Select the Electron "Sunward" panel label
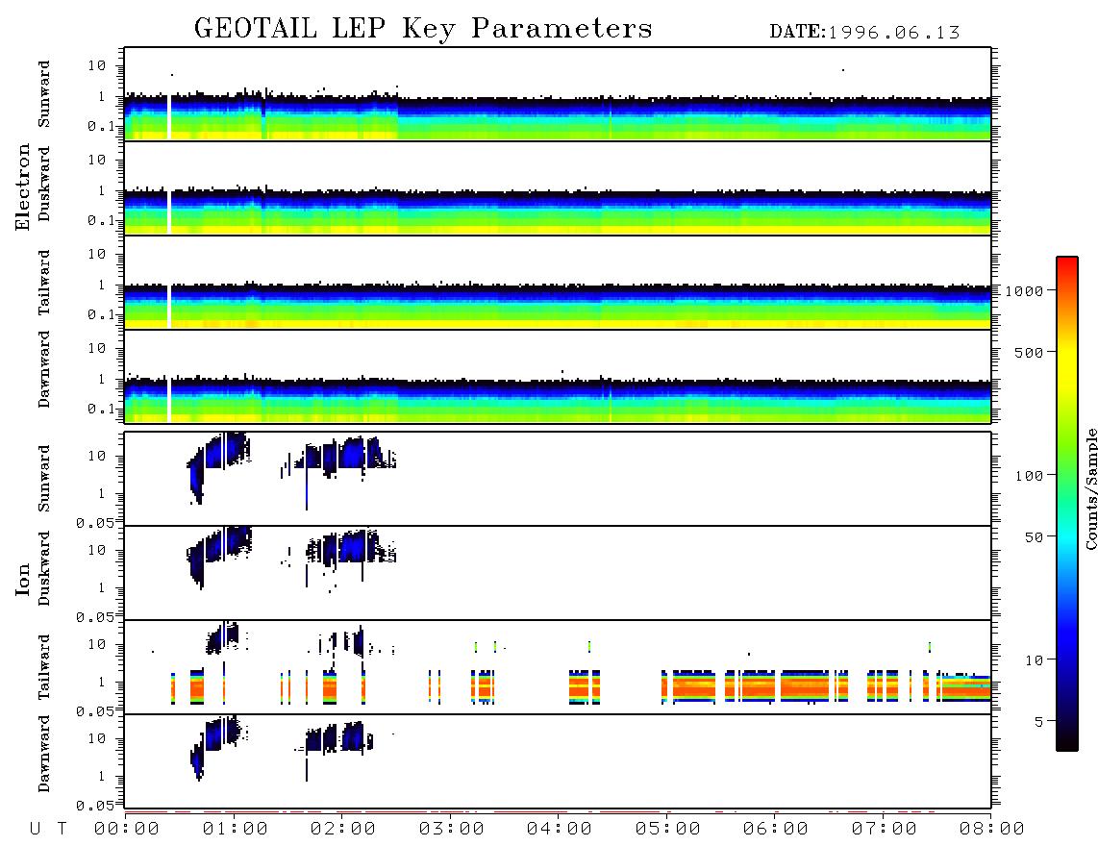Viewport: 1098px width, 846px height. (x=44, y=94)
